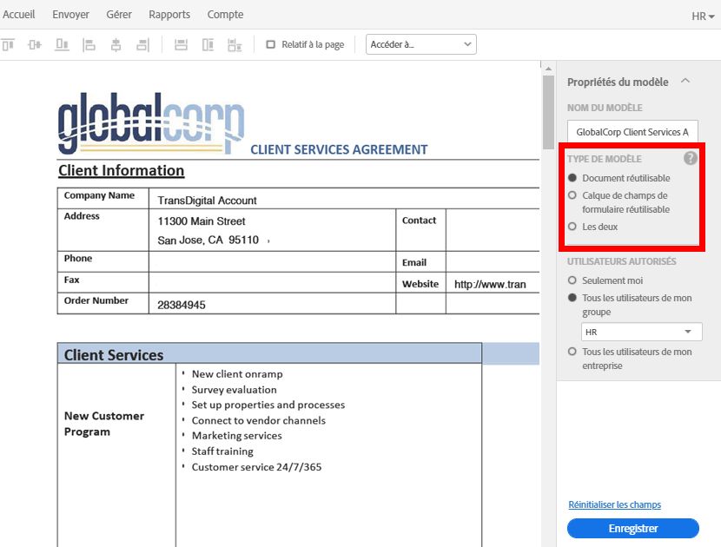Viewport: 721px width, 547px height.
Task: Open Envoyer menu item
Action: [x=71, y=15]
